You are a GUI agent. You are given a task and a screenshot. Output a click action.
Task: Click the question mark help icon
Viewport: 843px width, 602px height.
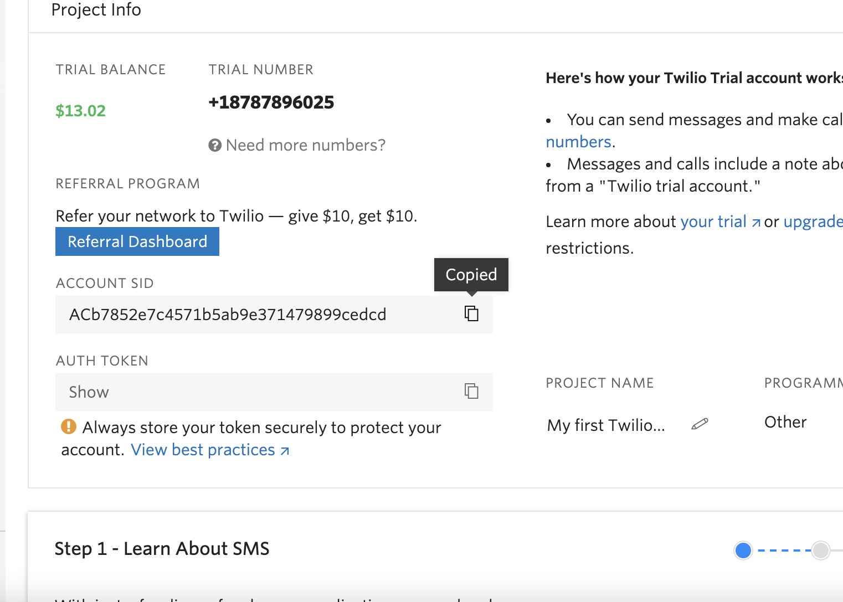[215, 145]
